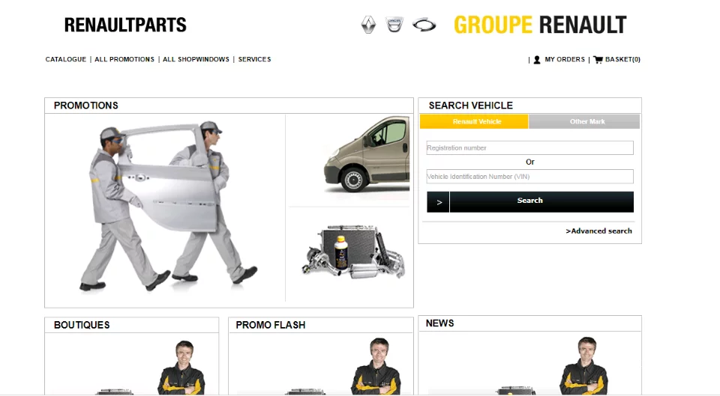Open the GROUPE RENAULT logo

click(x=540, y=25)
